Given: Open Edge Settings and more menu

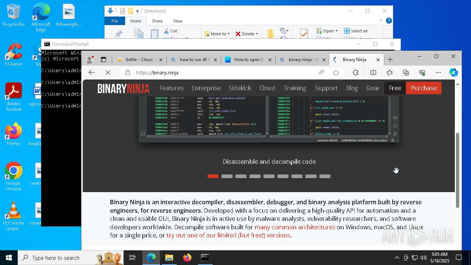Looking at the screenshot, I should point(438,73).
